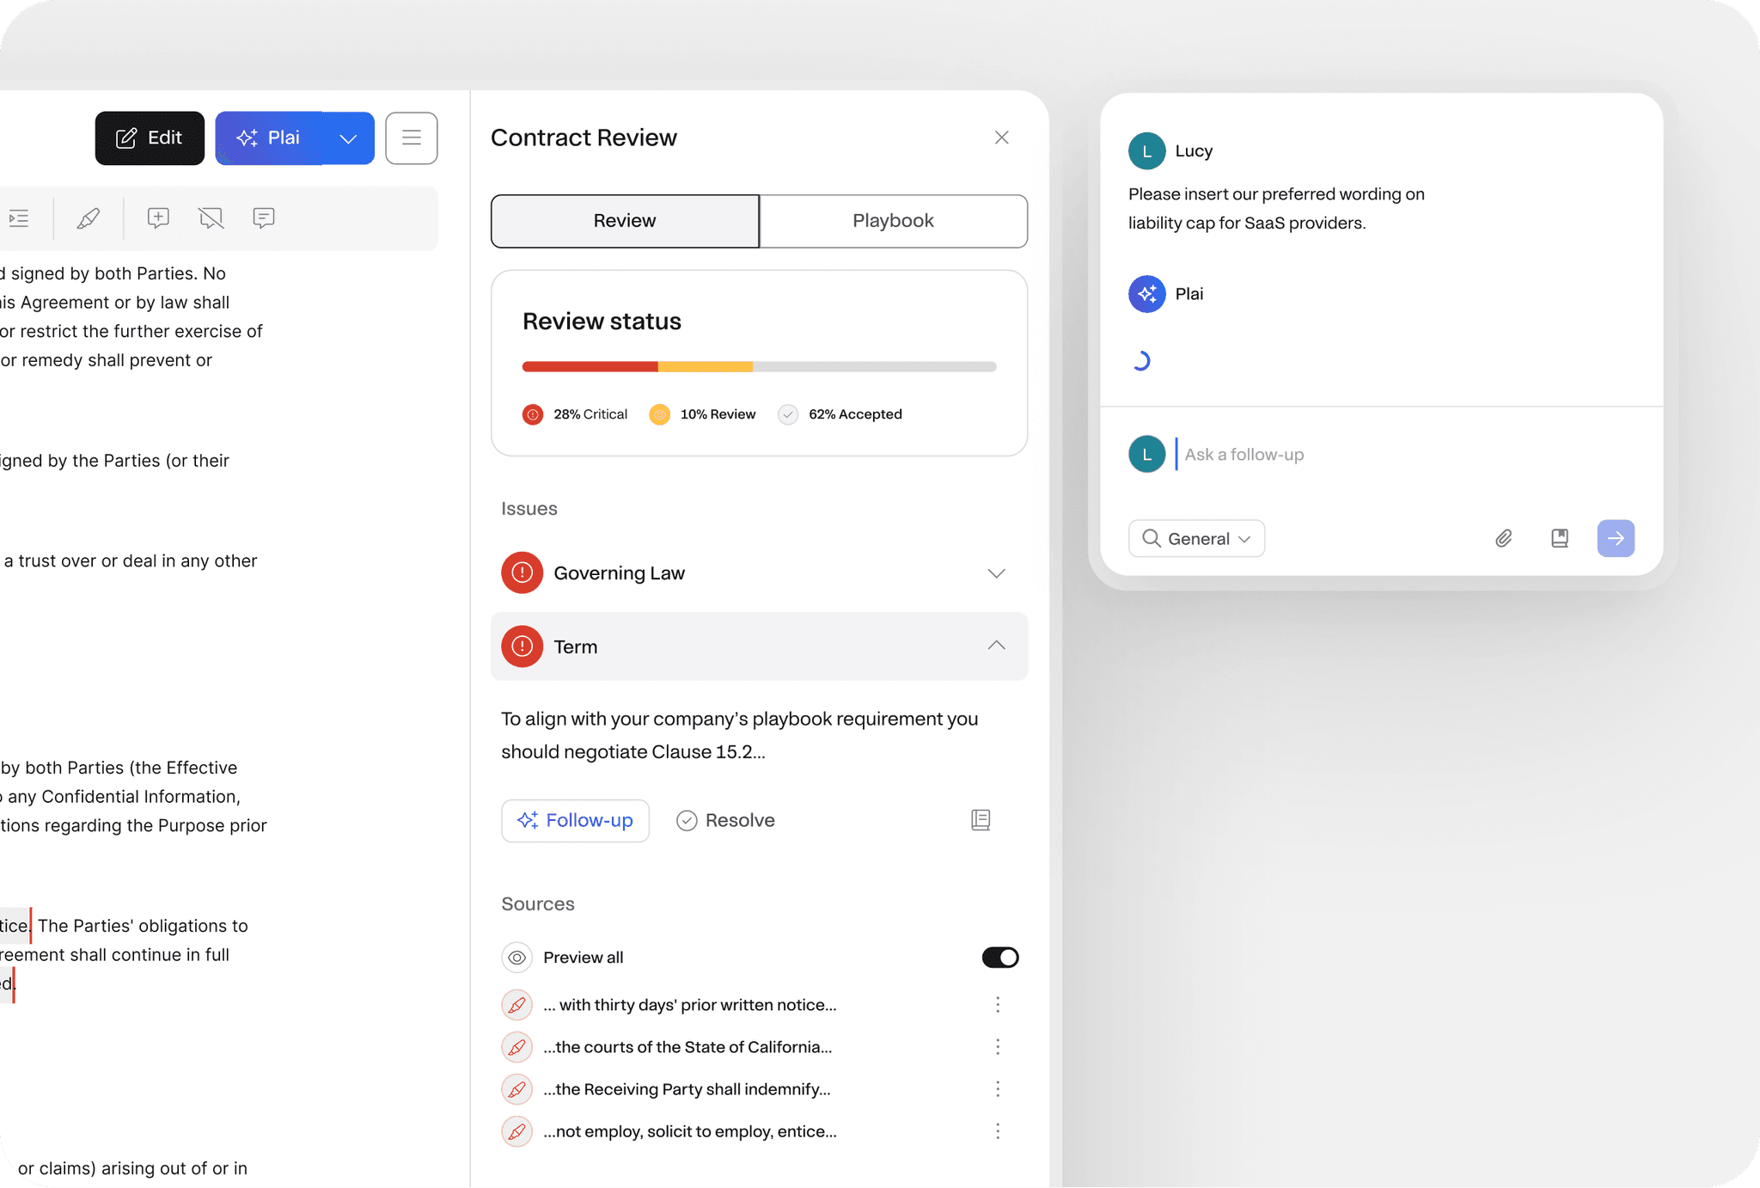Select the highlighter tool in the toolbar
Screen dimensions: 1760x1188
[88, 218]
